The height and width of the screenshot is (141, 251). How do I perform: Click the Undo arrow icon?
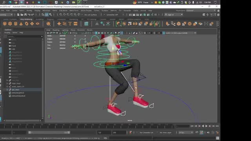coord(29,15)
